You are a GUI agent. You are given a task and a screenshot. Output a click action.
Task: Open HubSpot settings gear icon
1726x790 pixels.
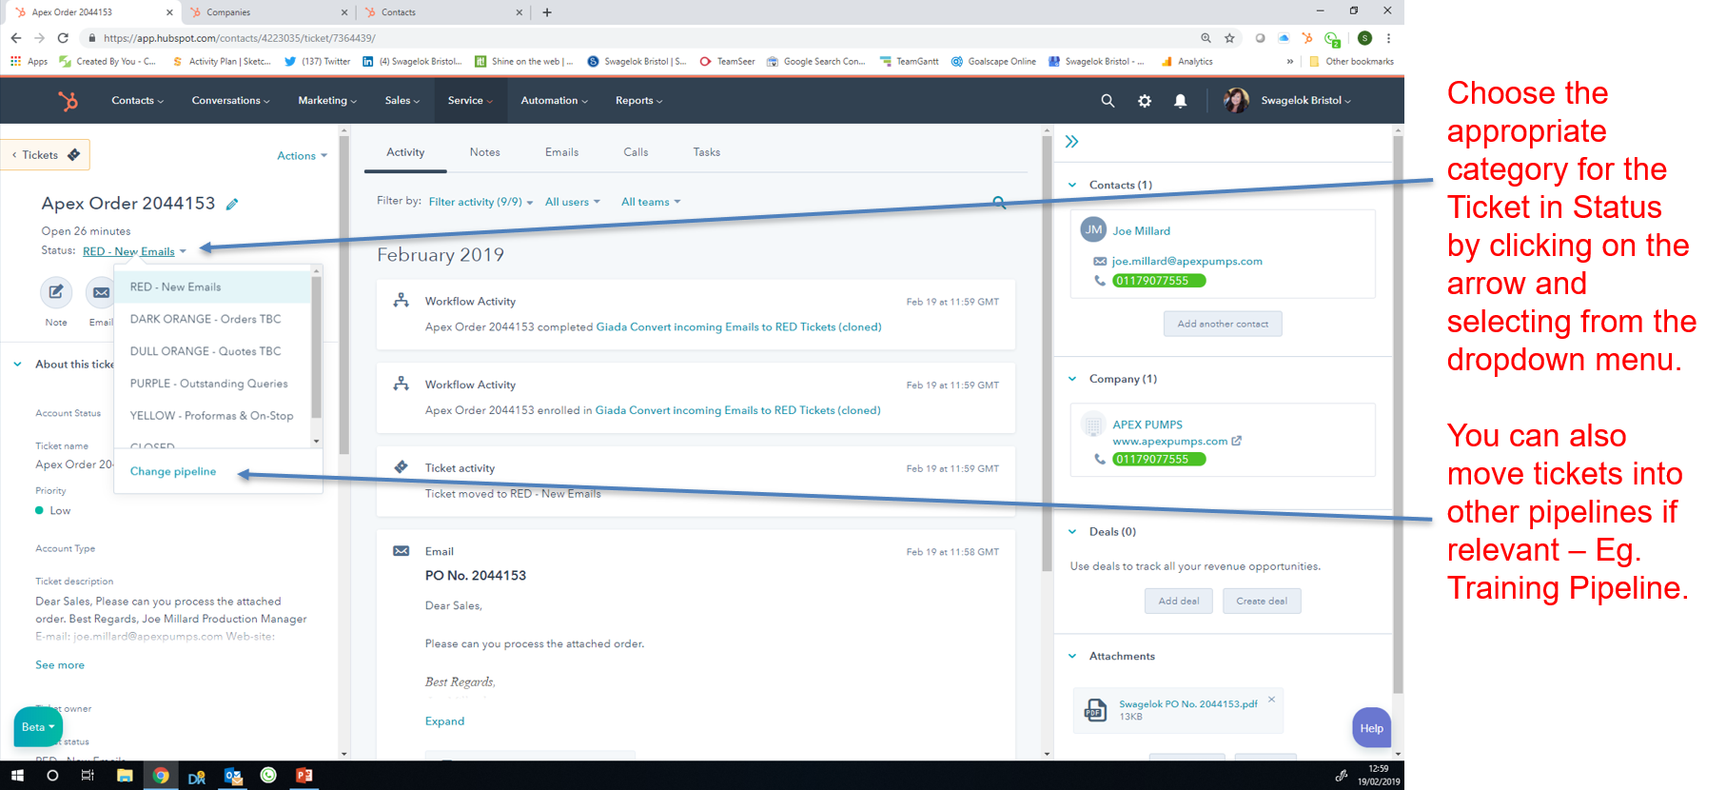tap(1145, 100)
